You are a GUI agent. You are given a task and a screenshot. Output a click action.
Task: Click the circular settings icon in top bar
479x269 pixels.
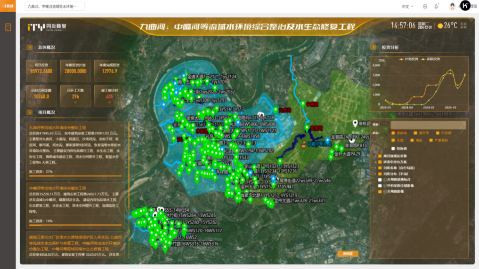[425, 7]
